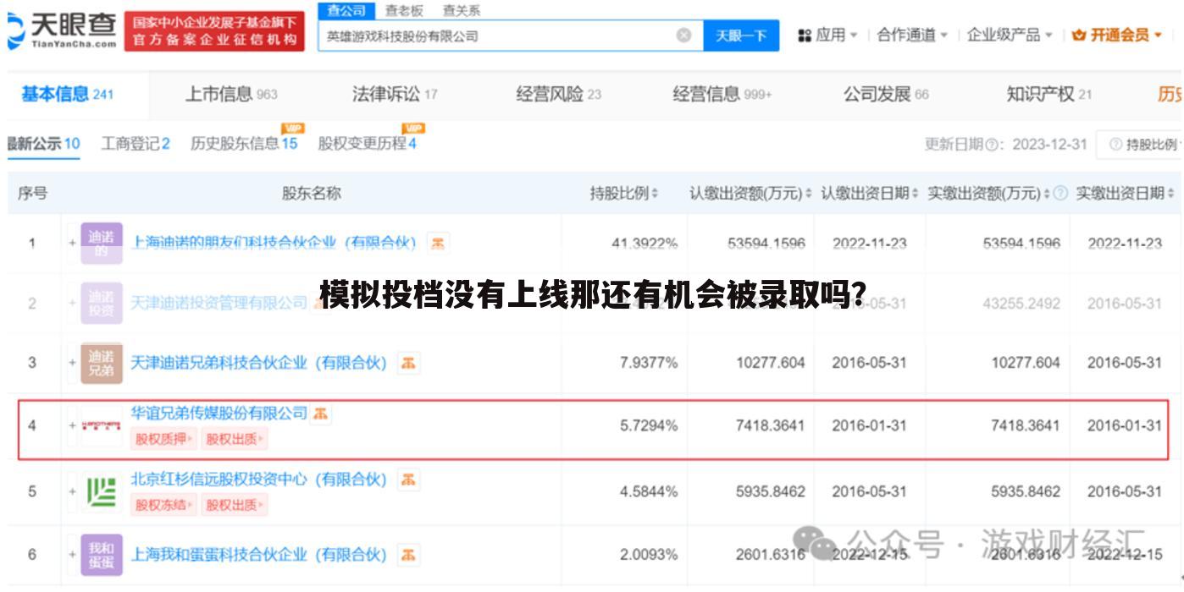Open equity structure icon for 北京红杉信远
Image resolution: width=1184 pixels, height=592 pixels.
tap(408, 480)
